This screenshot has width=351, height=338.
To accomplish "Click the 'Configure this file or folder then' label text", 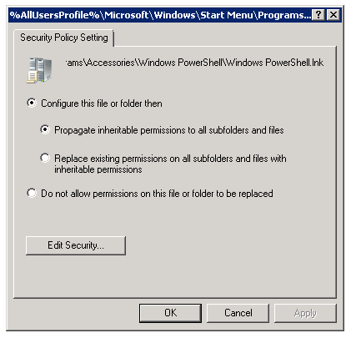I will pyautogui.click(x=102, y=103).
